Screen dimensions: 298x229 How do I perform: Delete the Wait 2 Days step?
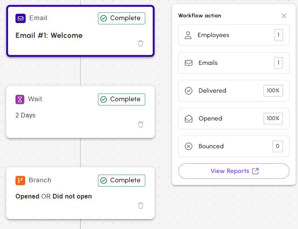141,124
